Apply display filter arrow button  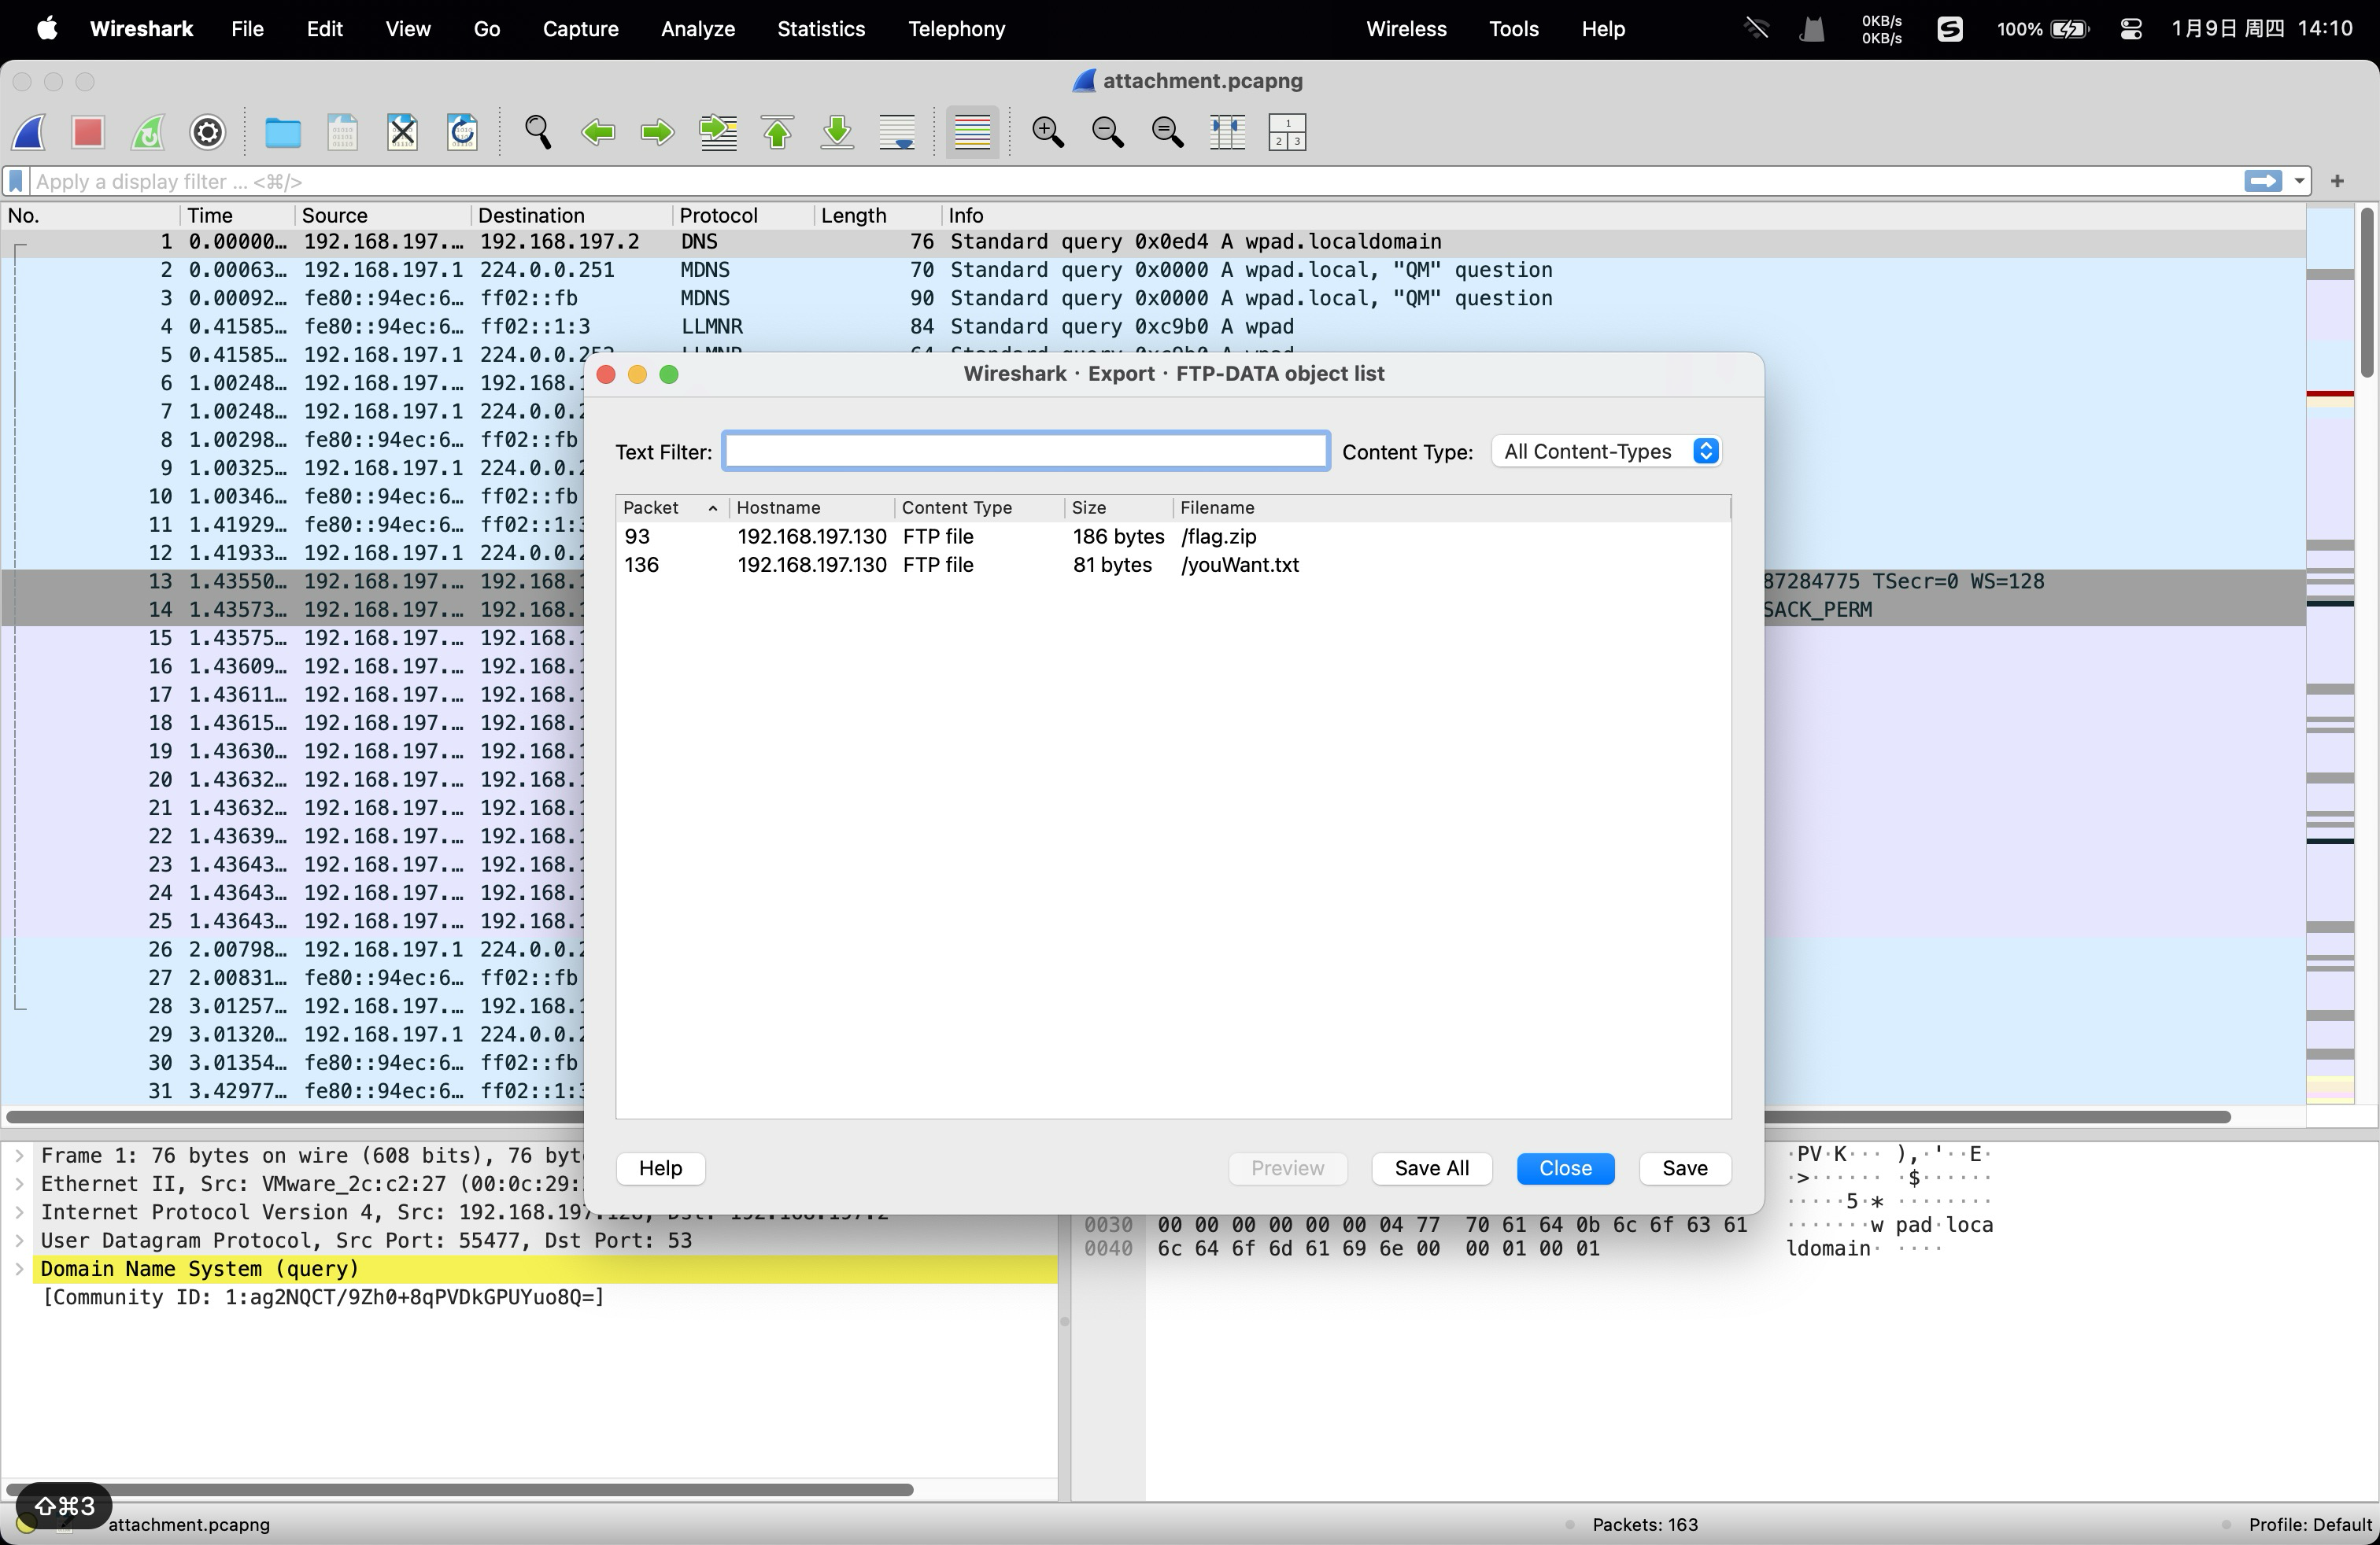click(2263, 181)
